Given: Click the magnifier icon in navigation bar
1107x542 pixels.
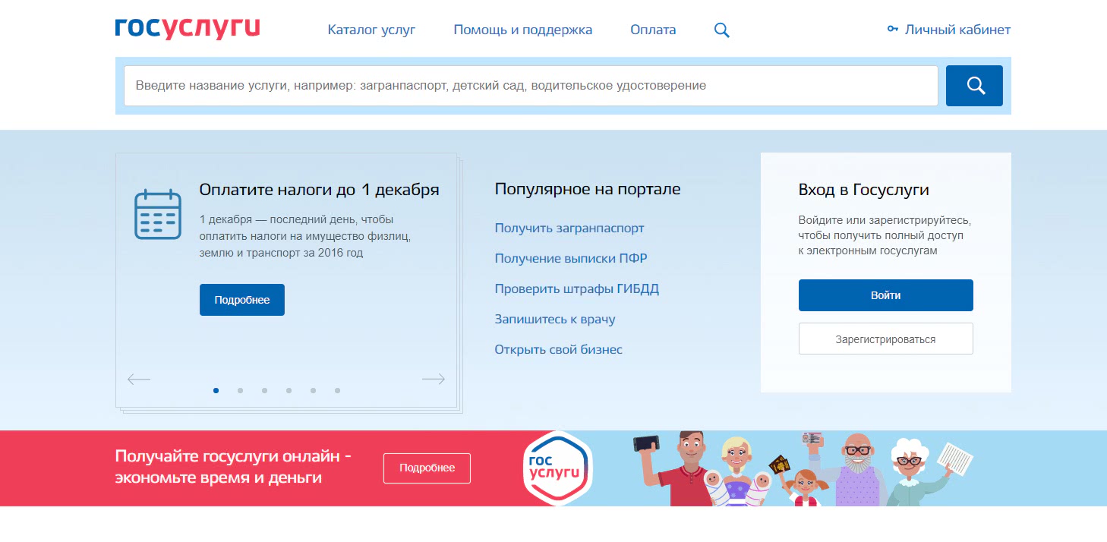Looking at the screenshot, I should pos(721,30).
